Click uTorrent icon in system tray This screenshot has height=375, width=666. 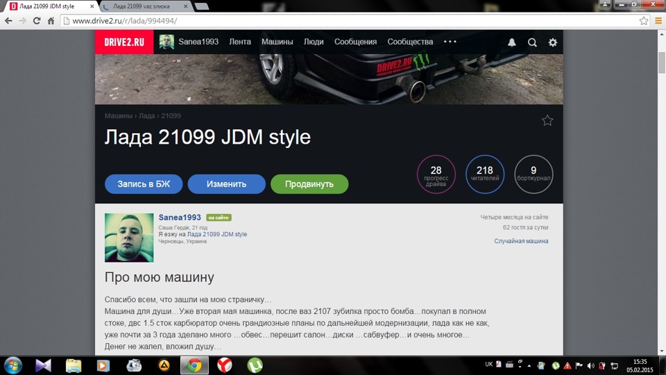point(555,365)
